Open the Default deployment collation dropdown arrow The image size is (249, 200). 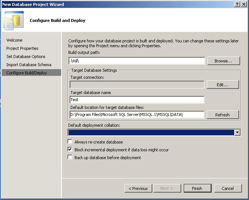click(238, 132)
